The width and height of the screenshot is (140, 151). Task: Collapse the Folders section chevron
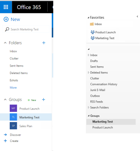tap(5, 43)
